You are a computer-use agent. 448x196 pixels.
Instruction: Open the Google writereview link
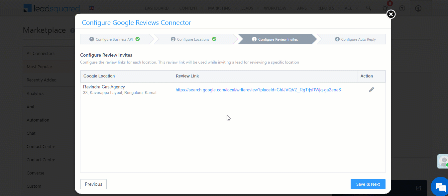point(258,89)
